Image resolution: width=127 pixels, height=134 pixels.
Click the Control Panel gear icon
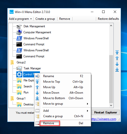19,74
